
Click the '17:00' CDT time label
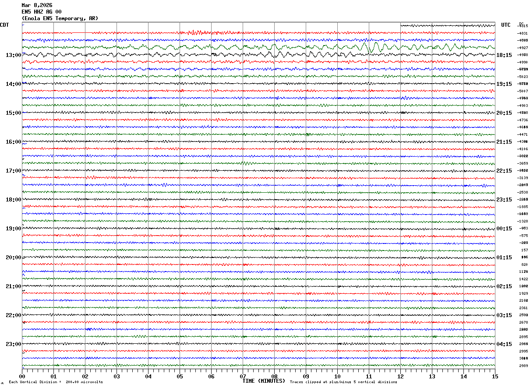[14, 171]
